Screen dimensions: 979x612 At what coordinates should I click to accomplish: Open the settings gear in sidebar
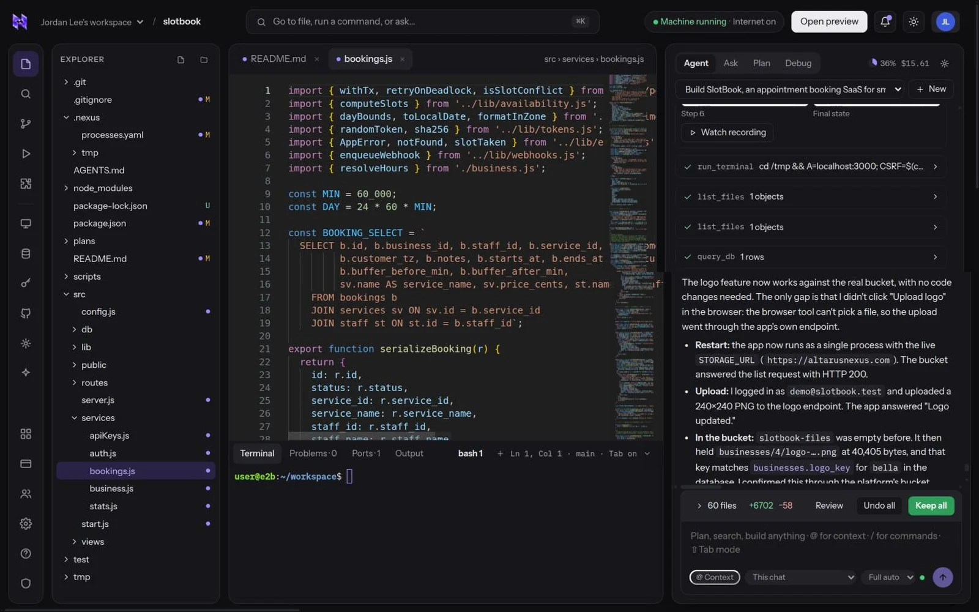[26, 523]
